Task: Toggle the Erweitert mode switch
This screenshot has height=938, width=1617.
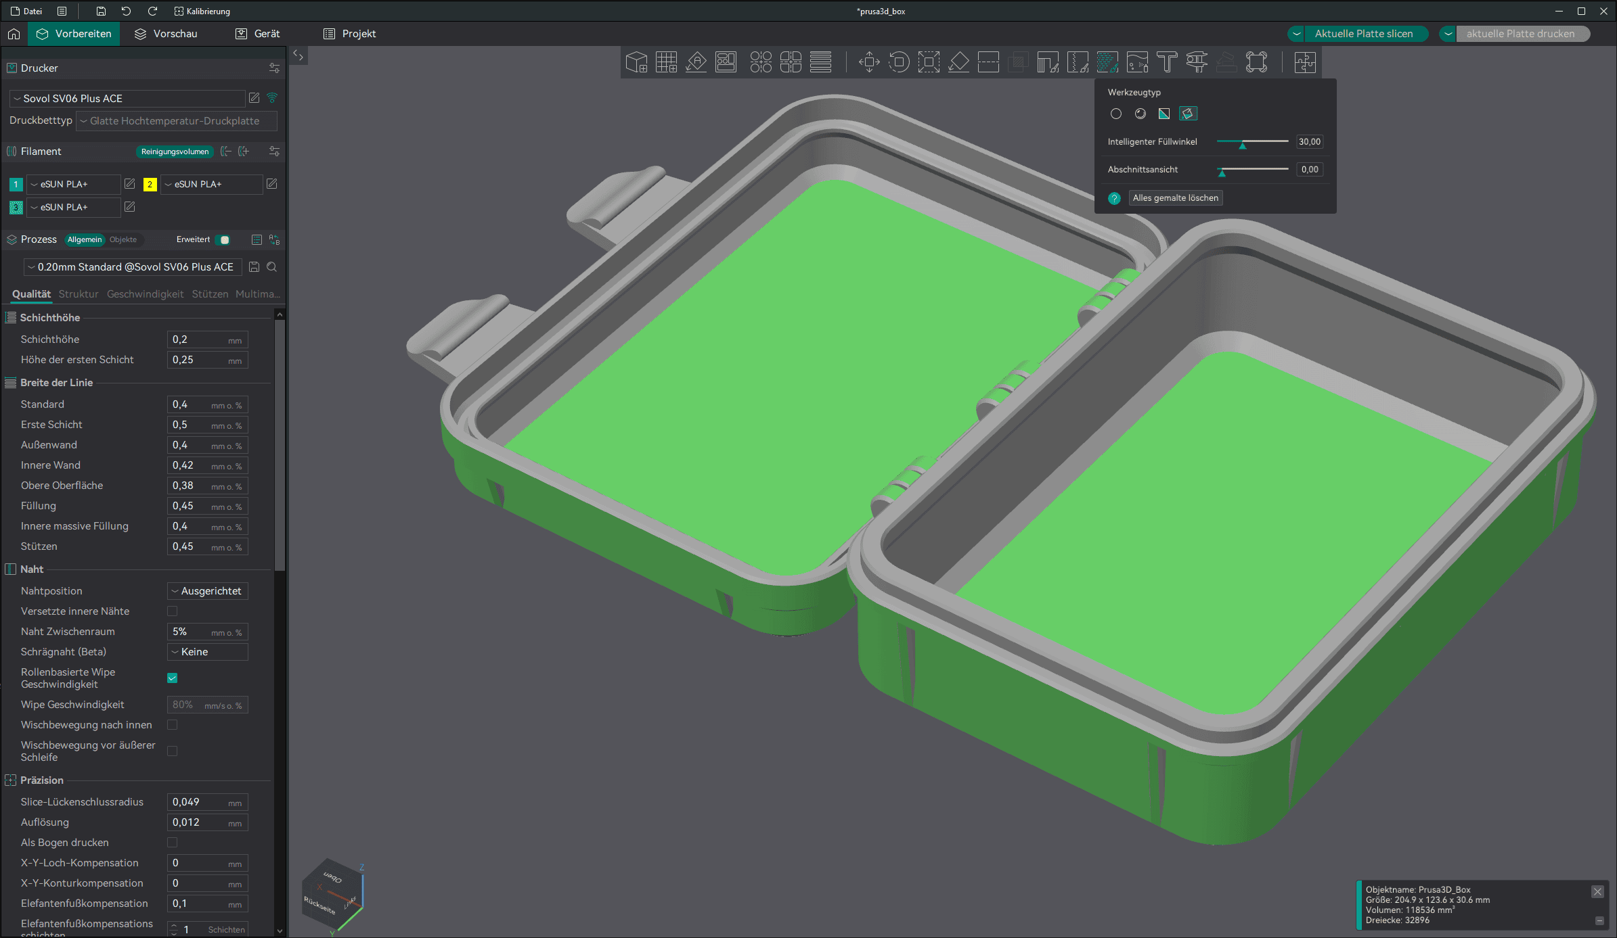Action: click(x=223, y=239)
